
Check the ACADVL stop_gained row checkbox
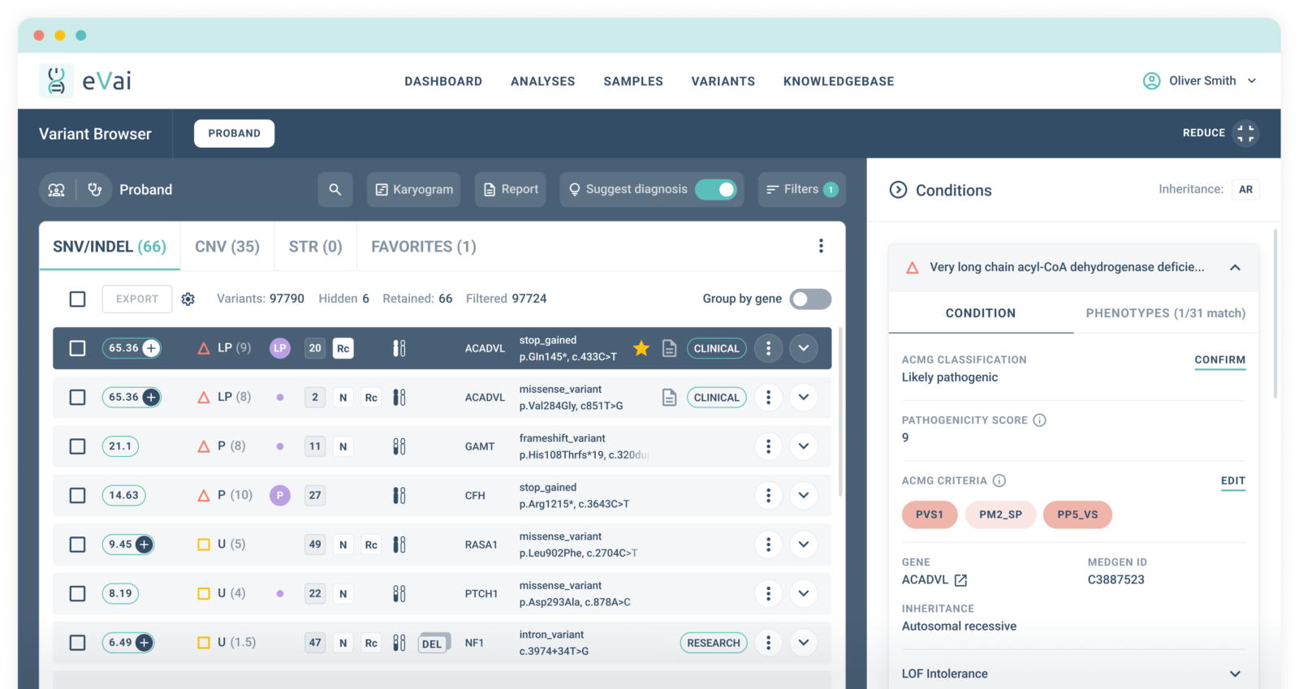tap(77, 348)
